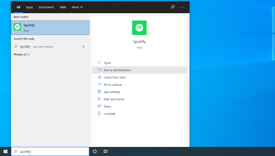275x156 pixels.
Task: Open App settings entry
Action: [x=139, y=92]
